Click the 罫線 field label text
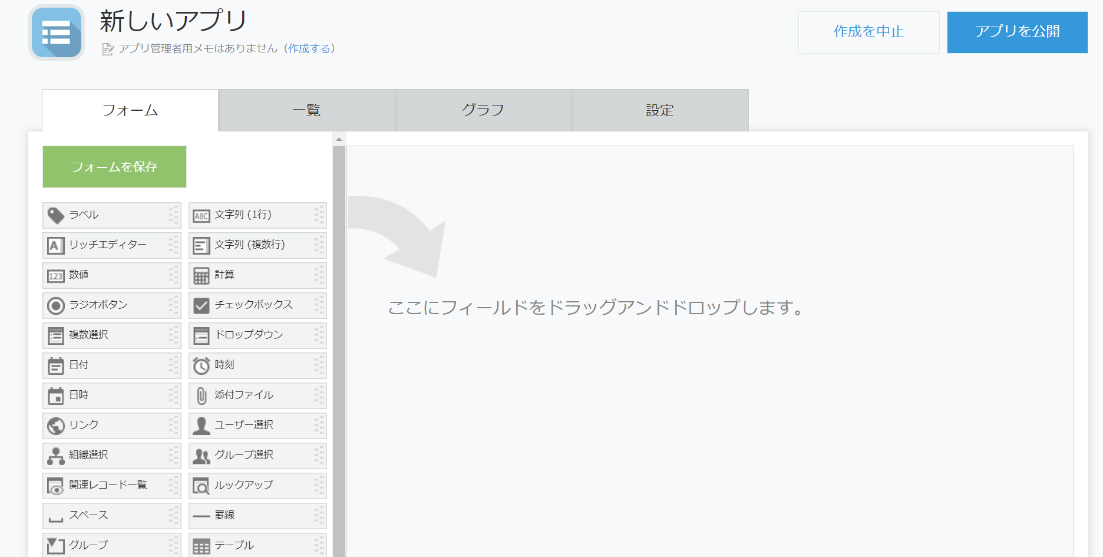This screenshot has height=557, width=1103. 224,515
